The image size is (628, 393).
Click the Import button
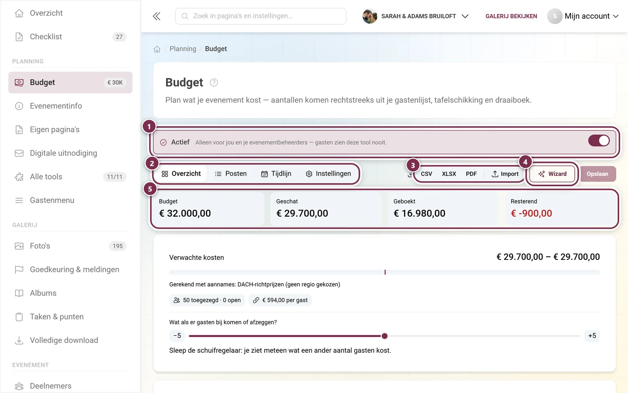coord(505,174)
